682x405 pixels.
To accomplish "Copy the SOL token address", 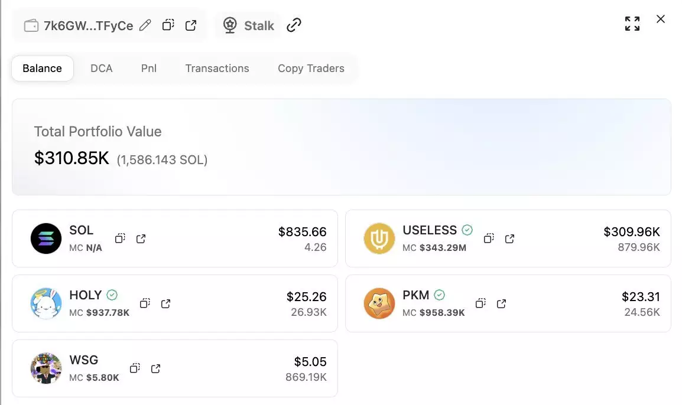I will [120, 239].
